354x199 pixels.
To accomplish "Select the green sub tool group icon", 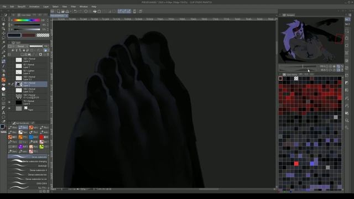I will pyautogui.click(x=41, y=146).
